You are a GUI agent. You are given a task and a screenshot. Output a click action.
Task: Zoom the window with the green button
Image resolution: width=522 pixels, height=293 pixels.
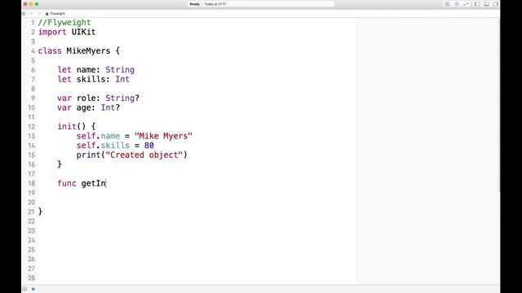[x=37, y=4]
